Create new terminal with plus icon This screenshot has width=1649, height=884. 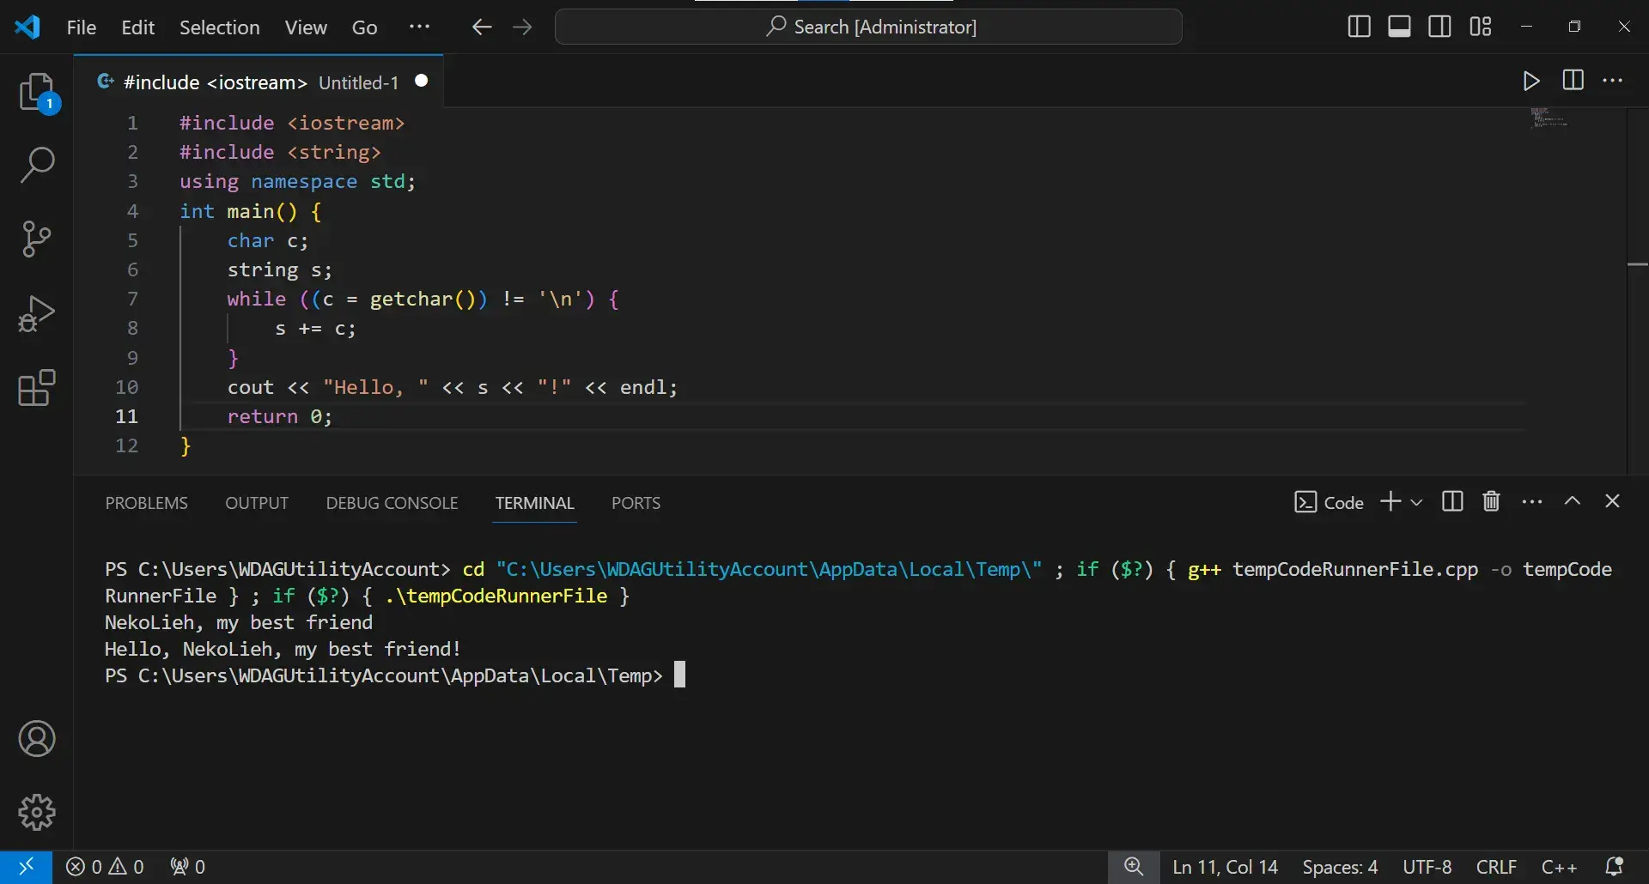(1390, 501)
